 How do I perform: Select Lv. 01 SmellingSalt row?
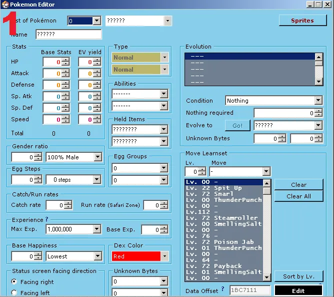click(x=224, y=272)
